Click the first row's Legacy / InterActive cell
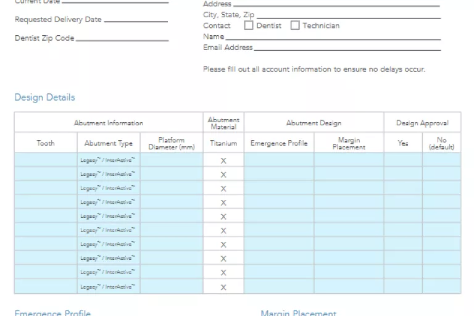Screen dimensions: 474x316 pos(109,160)
